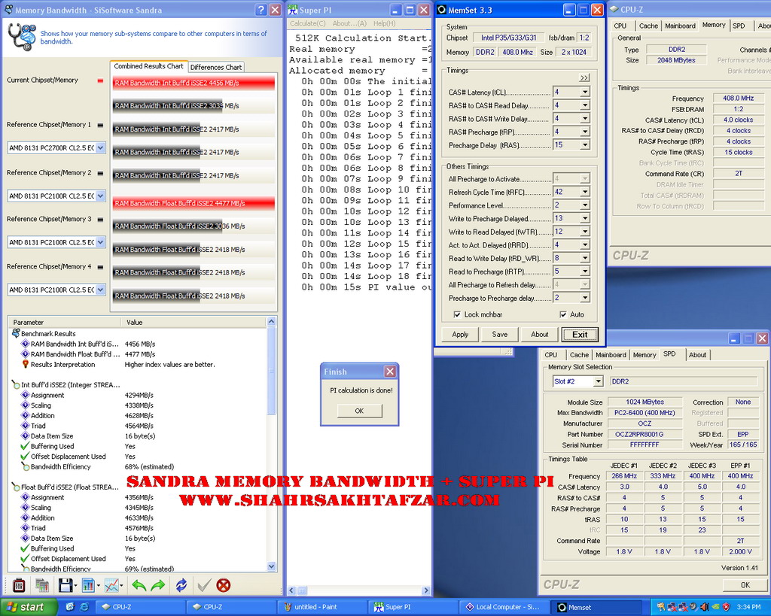Click OK button in lower CPU-Z window

pyautogui.click(x=745, y=584)
